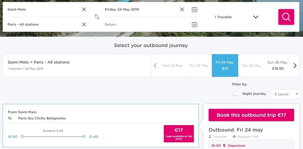Open the return date calendar icon

click(194, 24)
